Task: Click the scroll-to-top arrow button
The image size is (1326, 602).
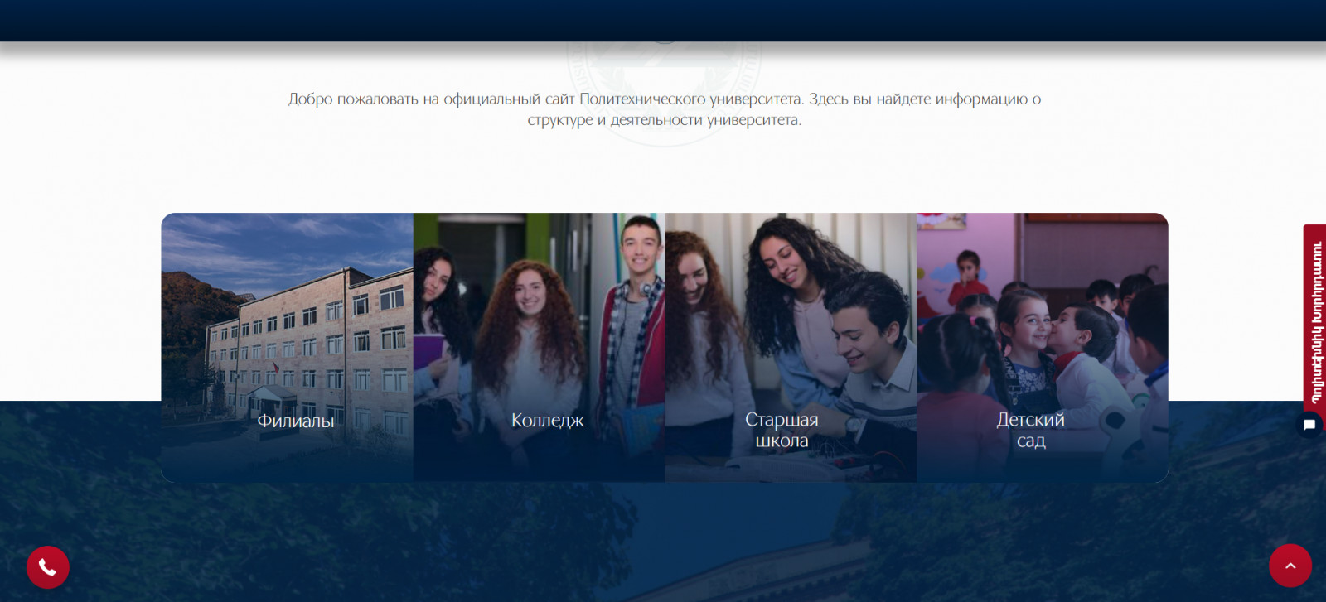Action: click(1290, 566)
